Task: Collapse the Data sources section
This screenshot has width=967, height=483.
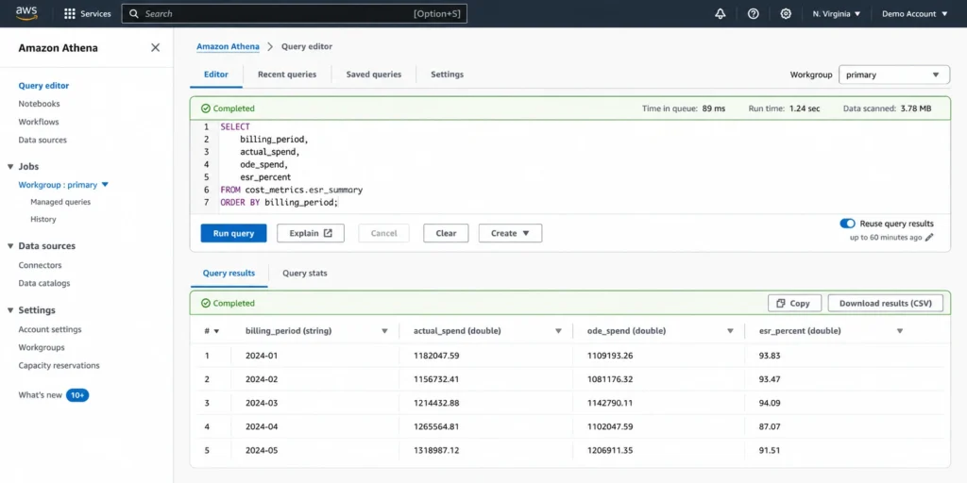Action: 10,246
